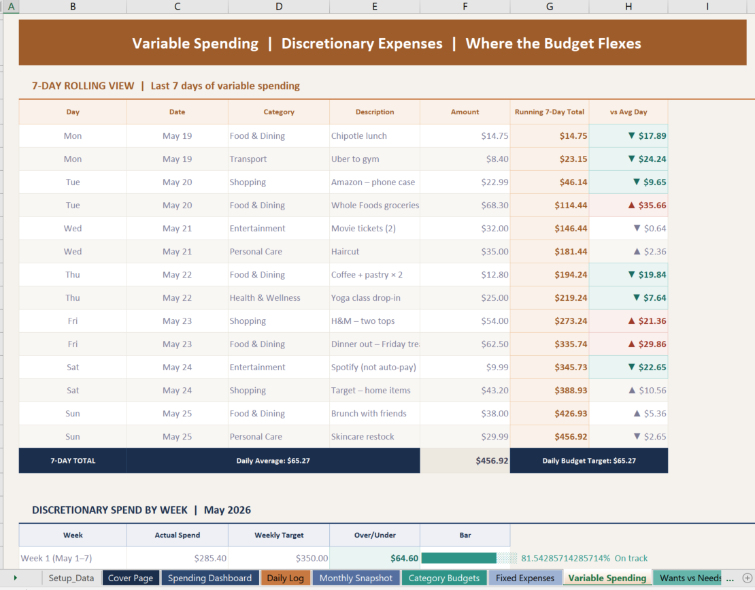Click the sheet tab scroll arrow

[x=16, y=578]
